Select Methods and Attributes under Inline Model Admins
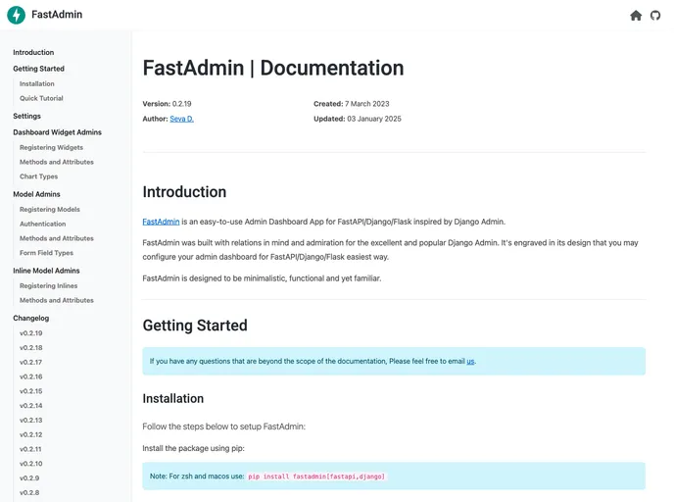674x502 pixels. (x=56, y=301)
